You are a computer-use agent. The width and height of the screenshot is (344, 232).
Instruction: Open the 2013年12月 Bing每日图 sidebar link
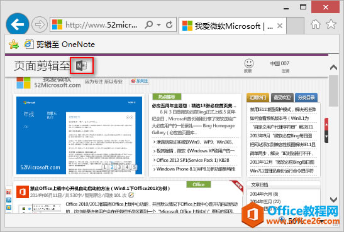click(282, 162)
